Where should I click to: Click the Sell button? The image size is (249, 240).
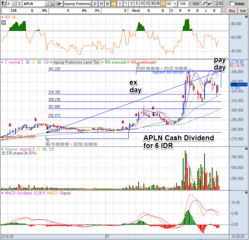pyautogui.click(x=243, y=11)
